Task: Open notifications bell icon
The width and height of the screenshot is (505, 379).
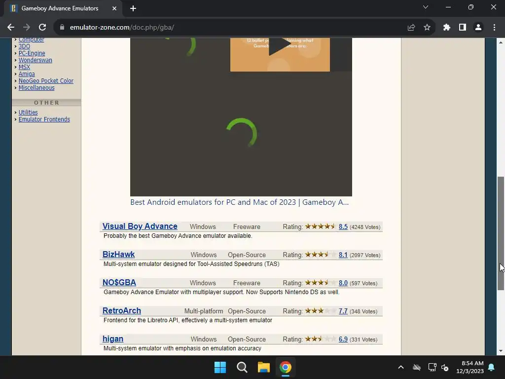Action: point(492,367)
